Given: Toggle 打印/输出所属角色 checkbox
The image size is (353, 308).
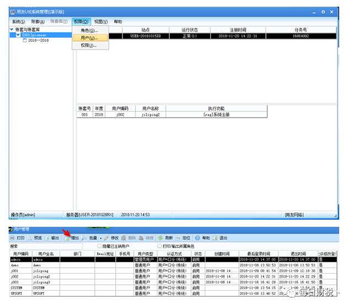Looking at the screenshot, I should pos(159,246).
